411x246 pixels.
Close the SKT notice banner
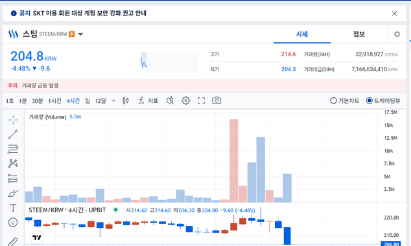pos(394,14)
